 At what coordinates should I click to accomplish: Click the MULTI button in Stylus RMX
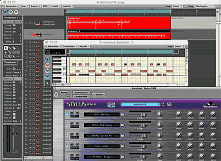pyautogui.click(x=111, y=104)
